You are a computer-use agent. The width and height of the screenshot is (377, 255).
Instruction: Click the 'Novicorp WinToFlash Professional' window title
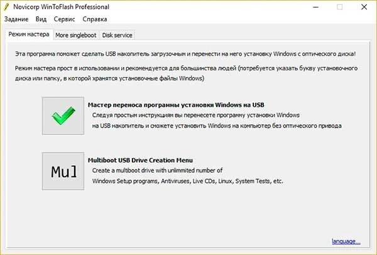(62, 7)
